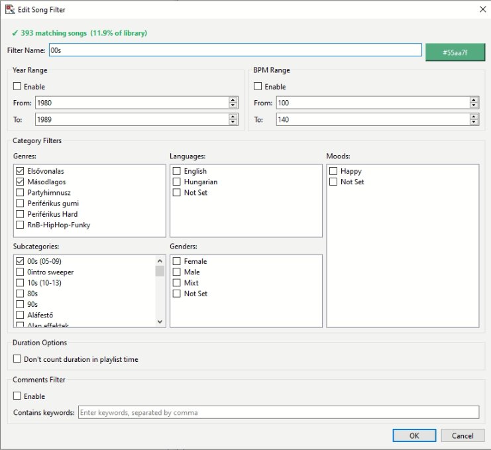Increase the Year From value

(233, 99)
